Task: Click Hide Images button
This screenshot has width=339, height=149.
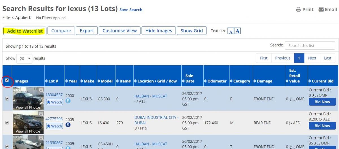Action: click(158, 31)
